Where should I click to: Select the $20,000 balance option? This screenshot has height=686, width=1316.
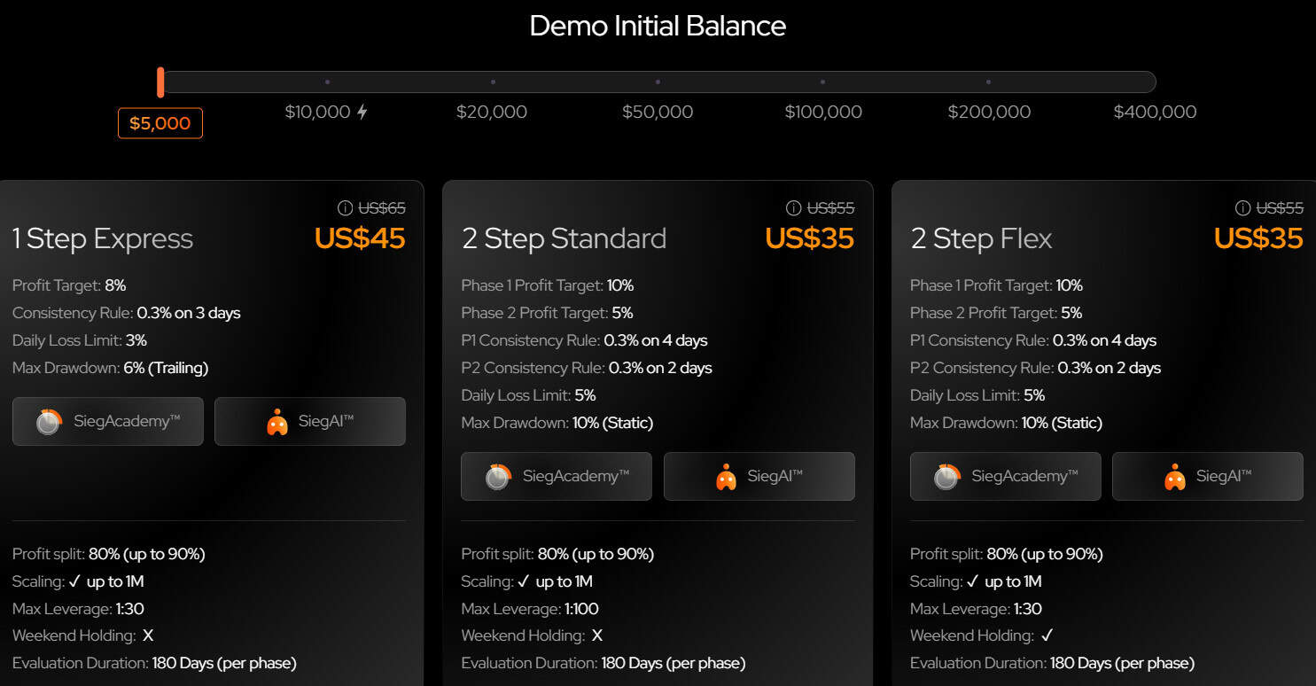(x=492, y=112)
